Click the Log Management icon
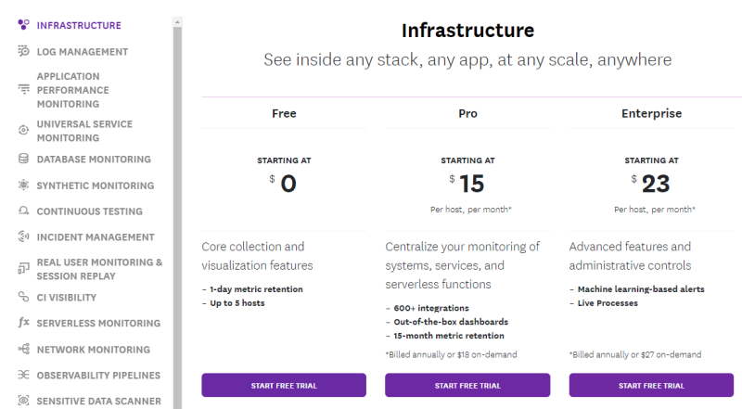This screenshot has height=409, width=742. [23, 51]
